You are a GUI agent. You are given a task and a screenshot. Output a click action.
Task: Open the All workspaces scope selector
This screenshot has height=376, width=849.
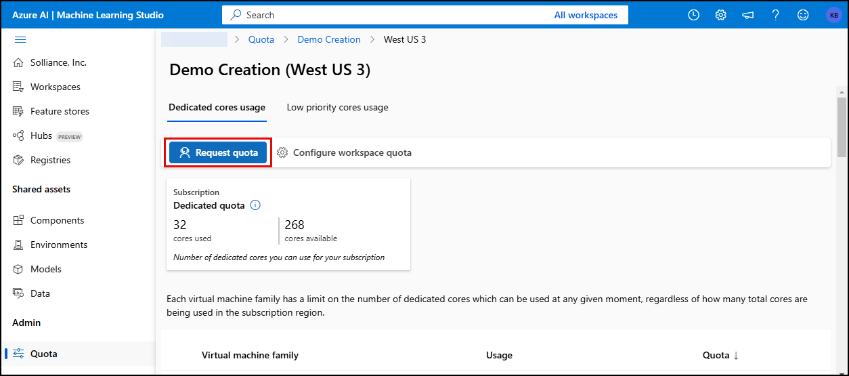click(586, 15)
